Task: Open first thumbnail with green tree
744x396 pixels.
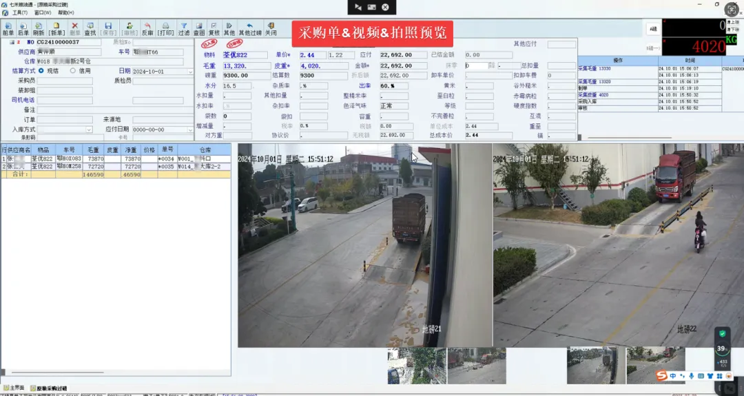Action: pos(417,366)
